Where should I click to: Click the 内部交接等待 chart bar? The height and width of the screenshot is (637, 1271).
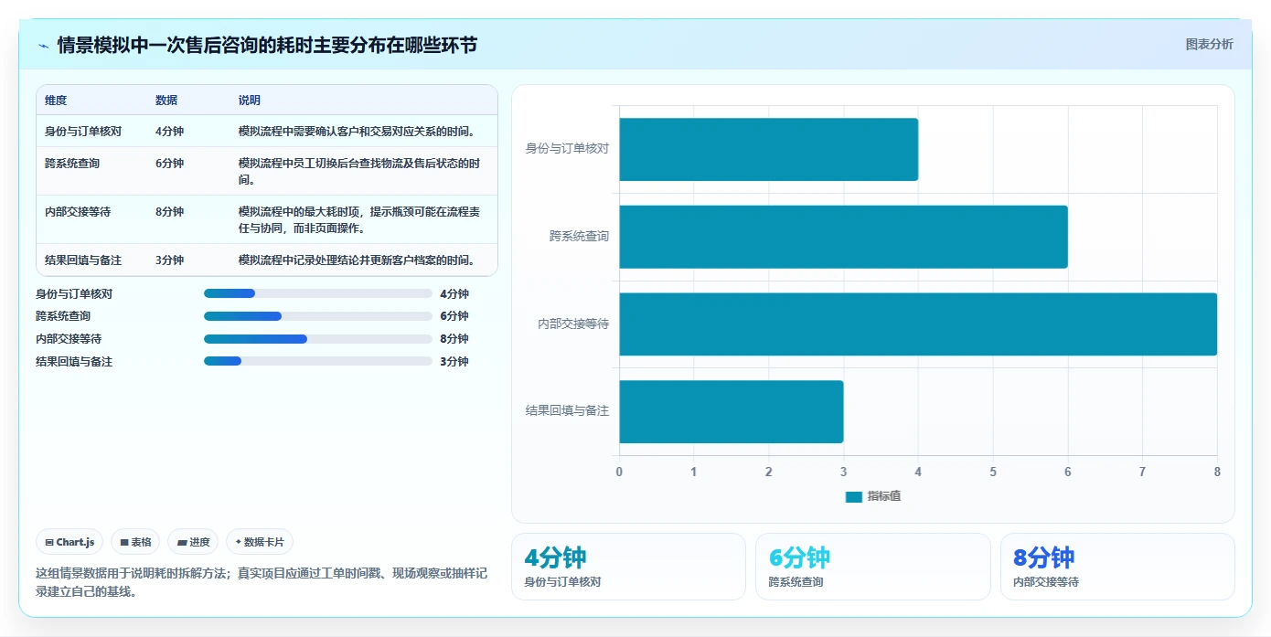[x=918, y=324]
